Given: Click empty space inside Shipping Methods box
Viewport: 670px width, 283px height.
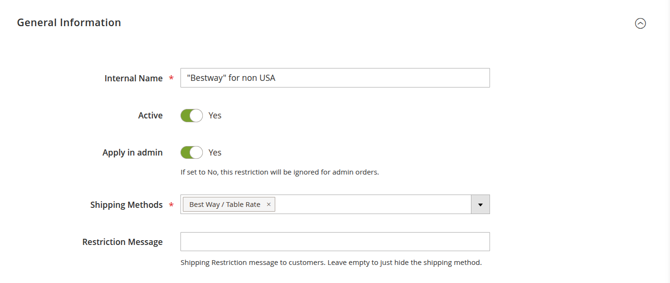Looking at the screenshot, I should (371, 205).
